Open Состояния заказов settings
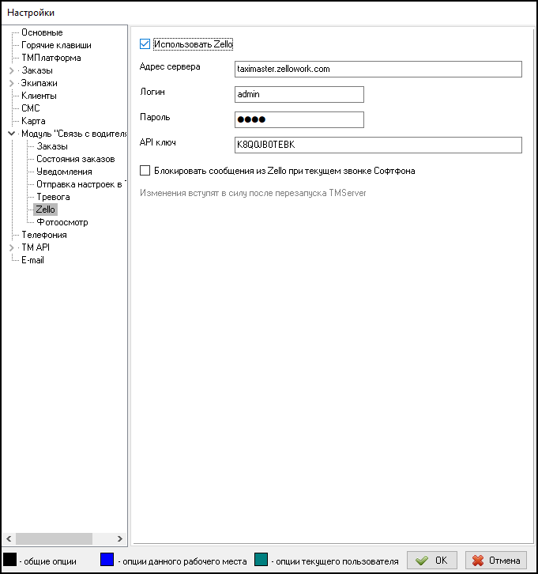Viewport: 538px width, 574px height. coord(75,159)
